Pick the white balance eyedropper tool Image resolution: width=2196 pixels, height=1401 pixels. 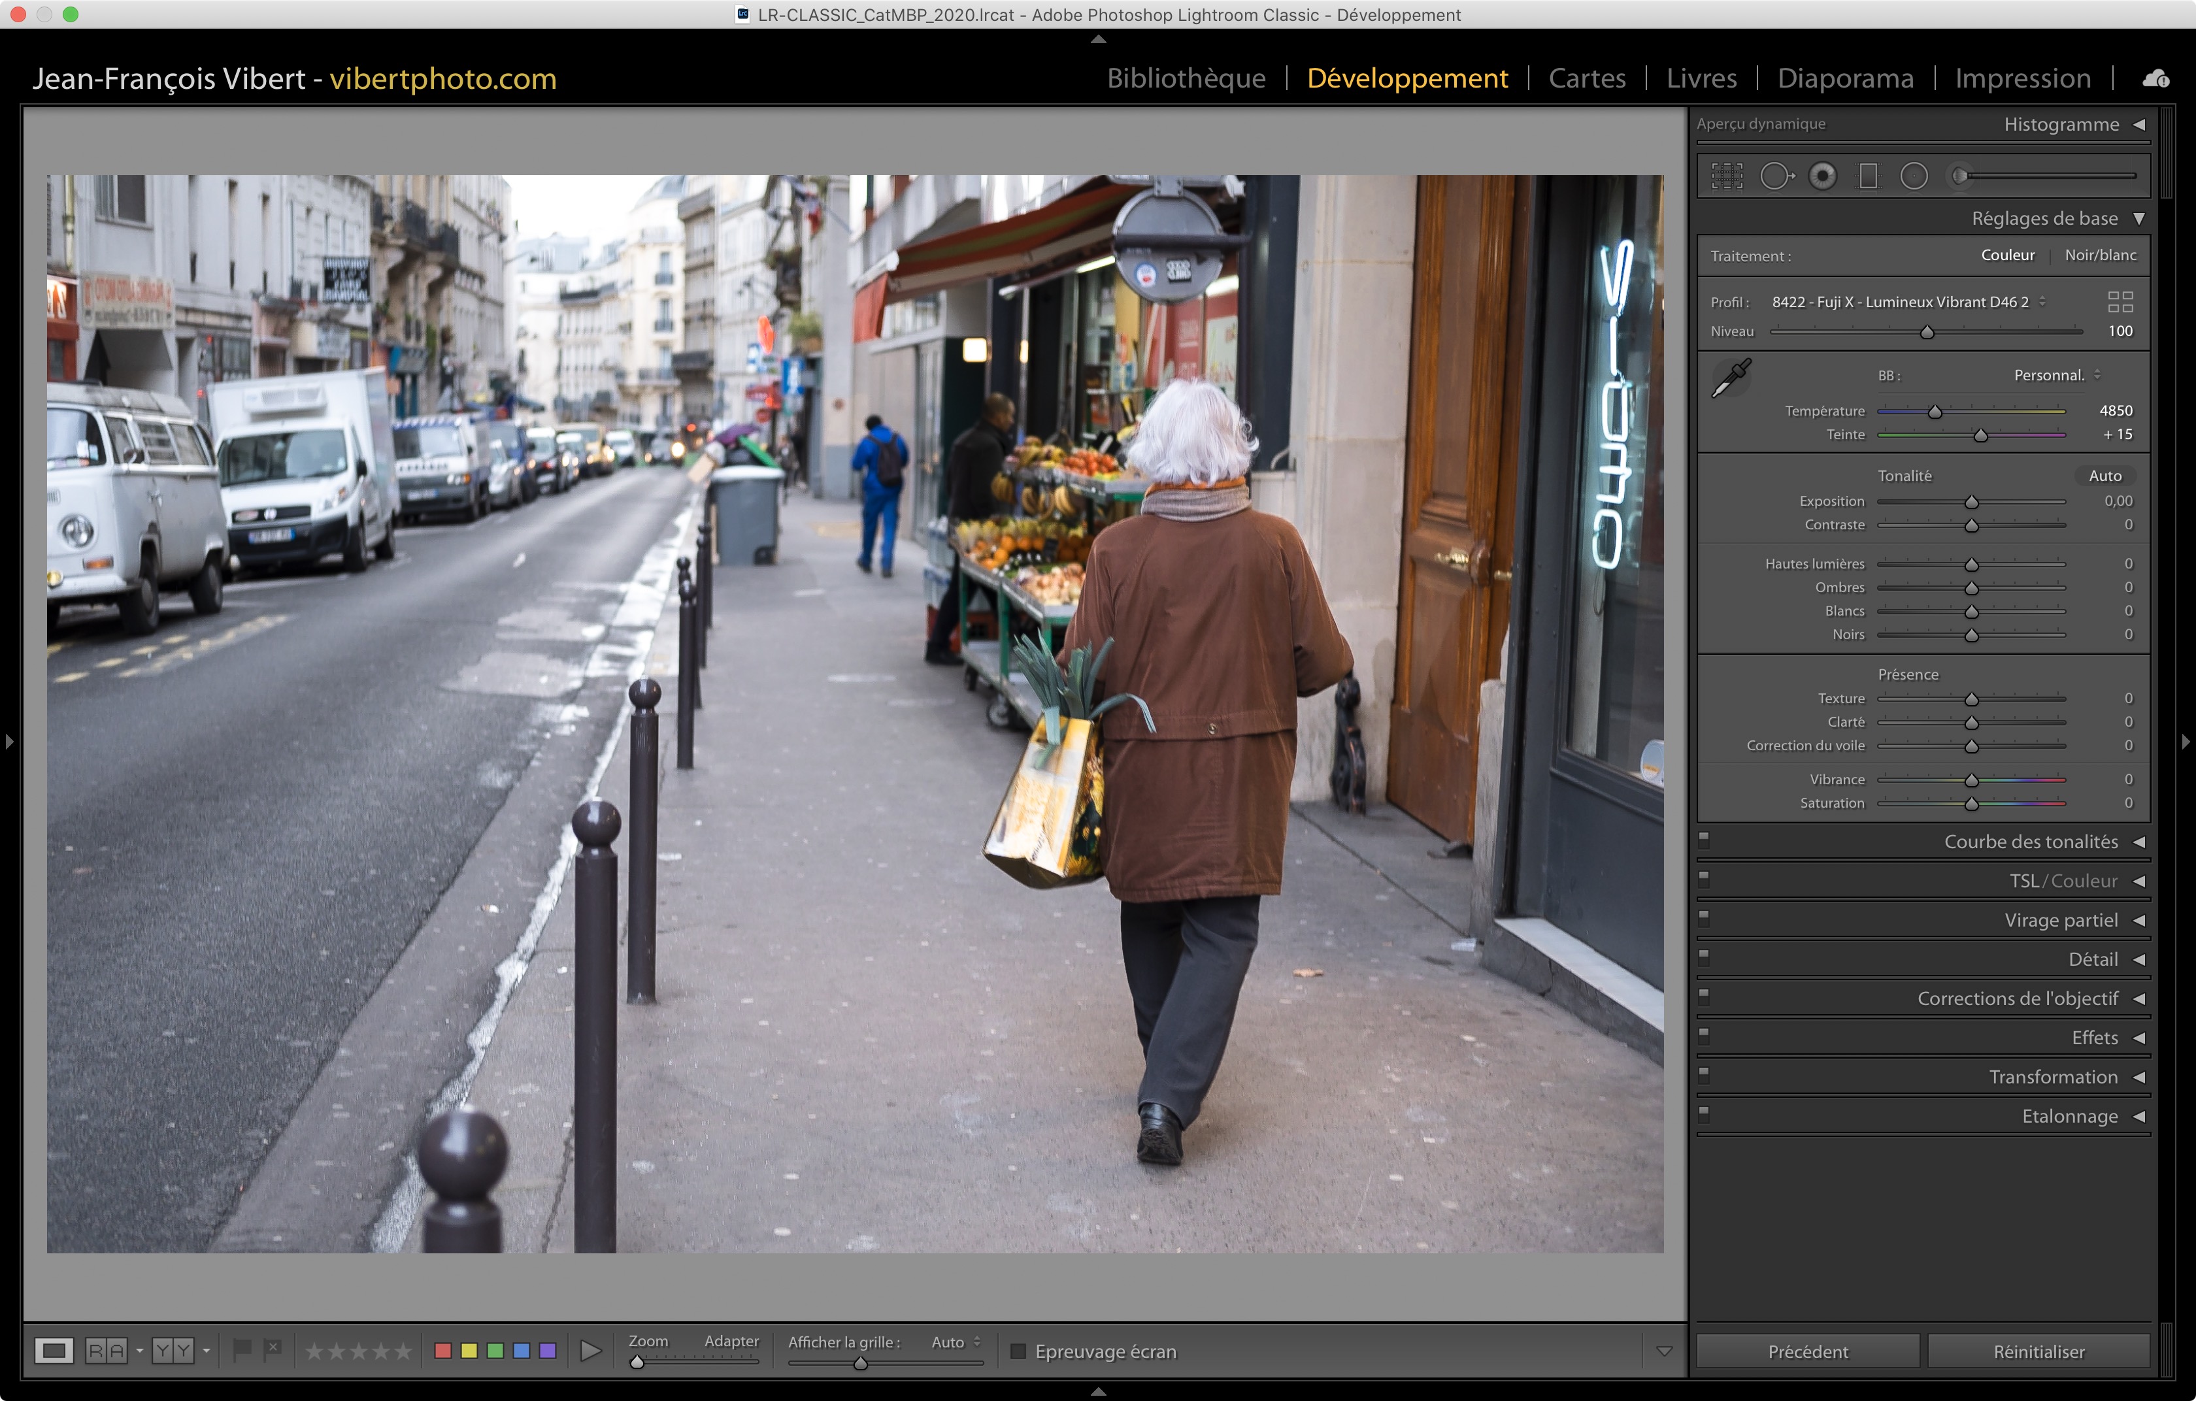point(1730,377)
